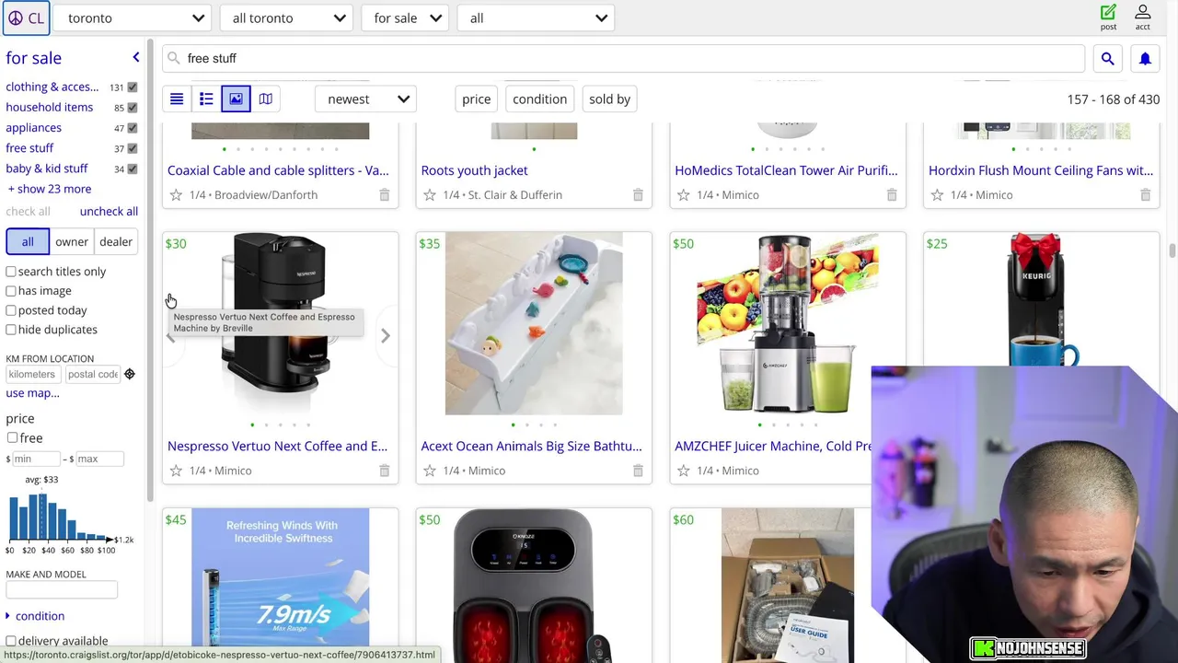Open the all category dropdown
1178x663 pixels.
[536, 17]
